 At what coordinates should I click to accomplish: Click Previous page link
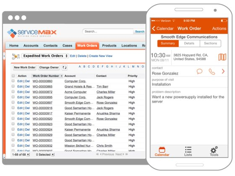point(107,154)
